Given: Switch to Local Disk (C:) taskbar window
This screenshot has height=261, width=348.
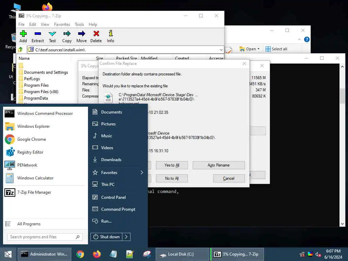Looking at the screenshot, I should tap(182, 254).
